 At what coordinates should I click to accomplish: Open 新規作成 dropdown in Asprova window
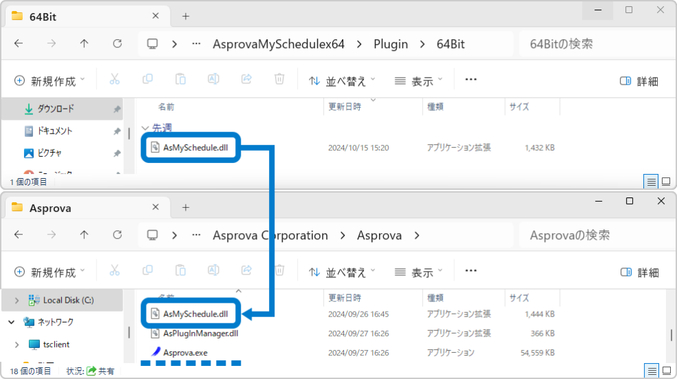tap(50, 272)
